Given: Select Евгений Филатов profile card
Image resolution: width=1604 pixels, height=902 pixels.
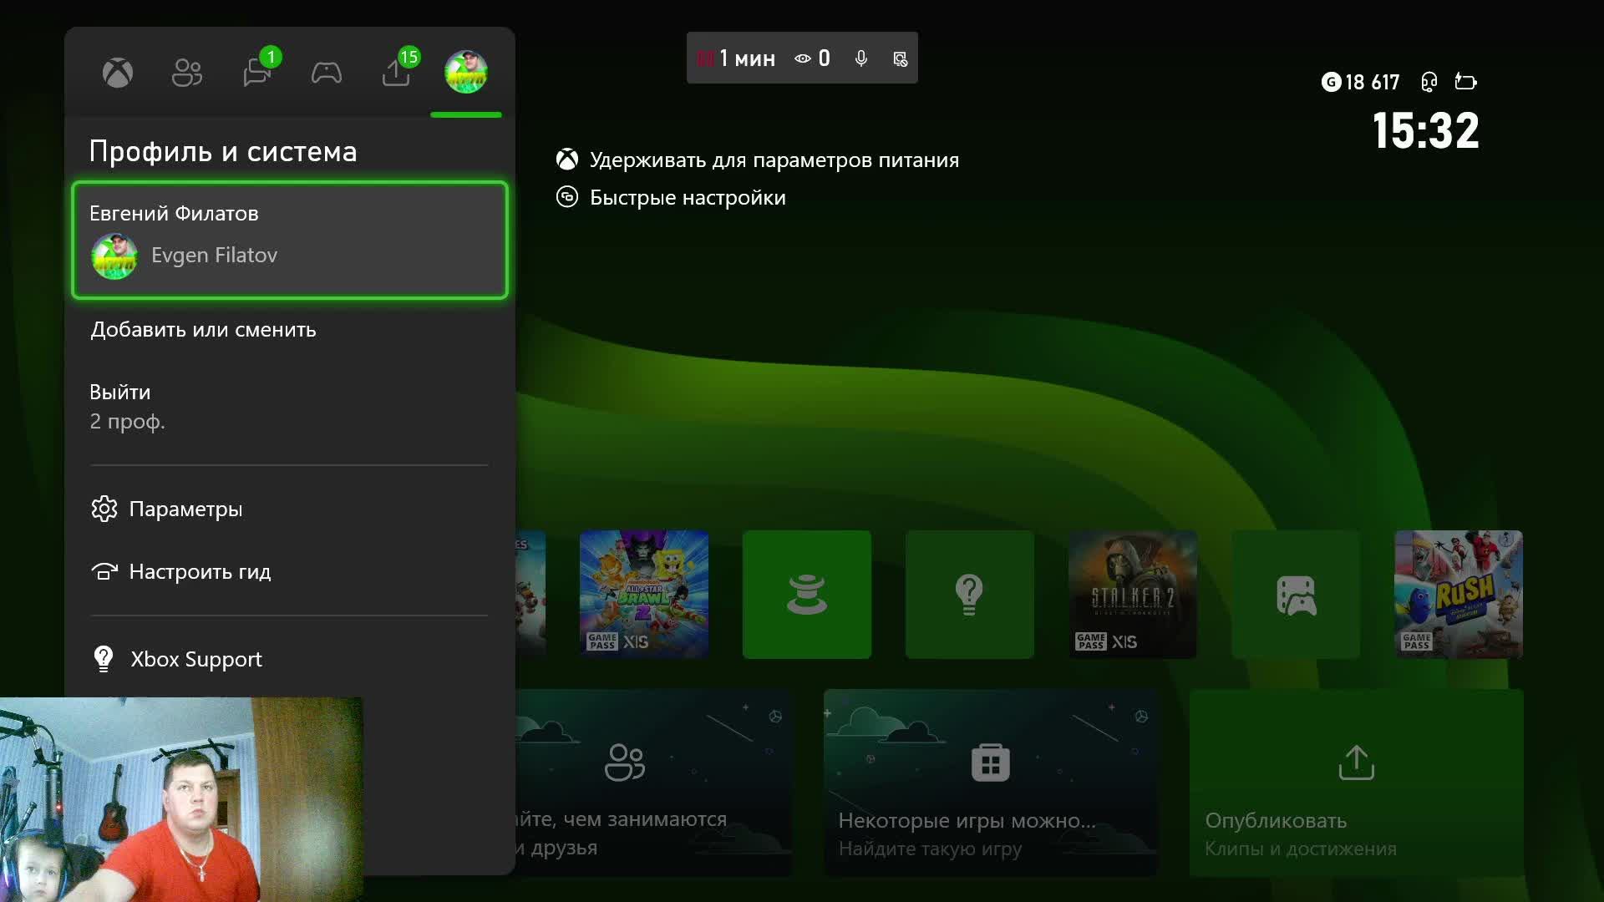Looking at the screenshot, I should tap(290, 240).
